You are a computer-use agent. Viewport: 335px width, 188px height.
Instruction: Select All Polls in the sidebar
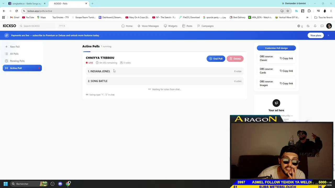pos(22,54)
